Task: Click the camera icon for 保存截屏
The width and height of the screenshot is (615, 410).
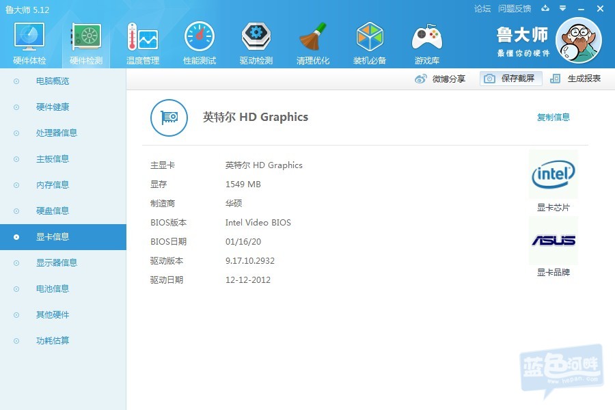Action: coord(489,79)
